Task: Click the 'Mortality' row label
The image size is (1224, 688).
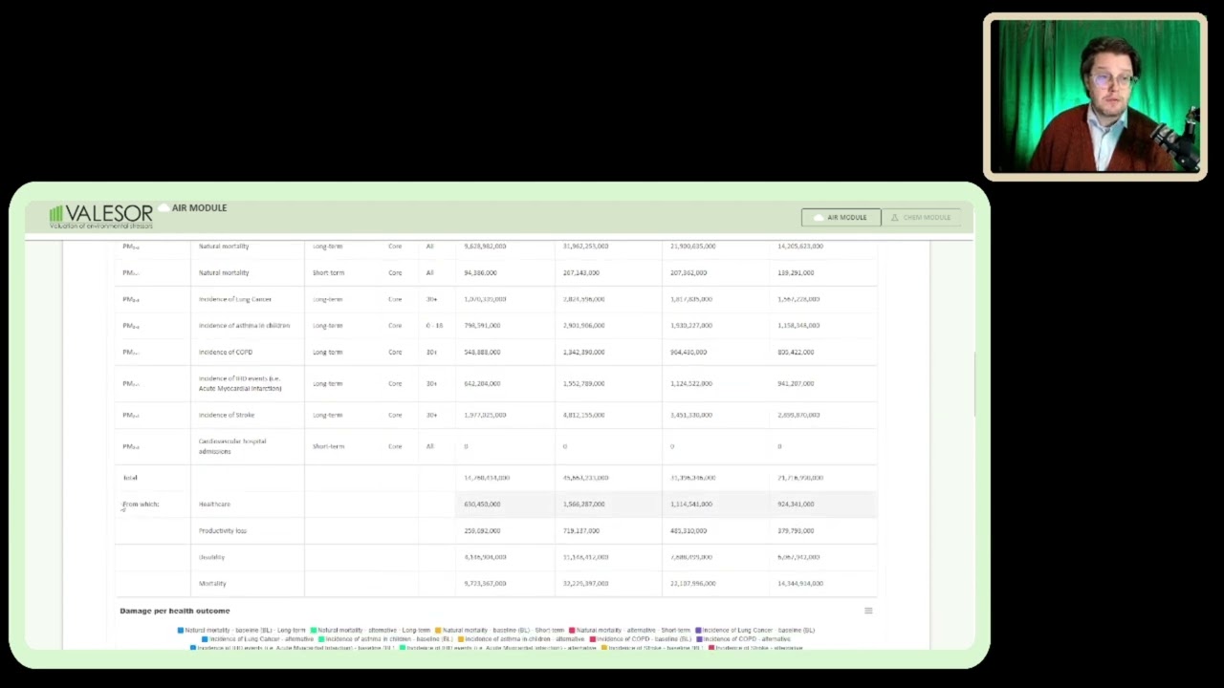Action: point(212,584)
